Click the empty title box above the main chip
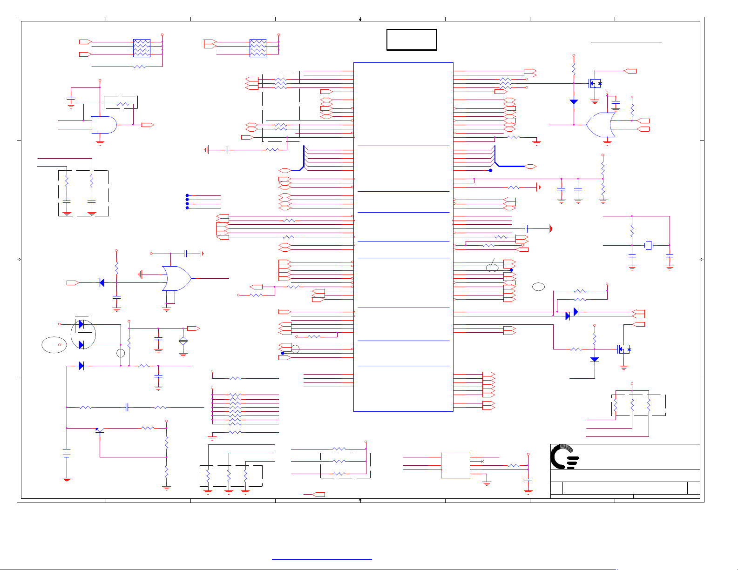 412,40
